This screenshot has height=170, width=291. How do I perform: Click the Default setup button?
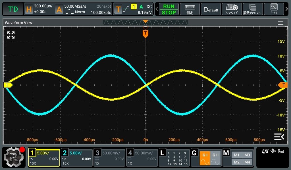[211, 9]
